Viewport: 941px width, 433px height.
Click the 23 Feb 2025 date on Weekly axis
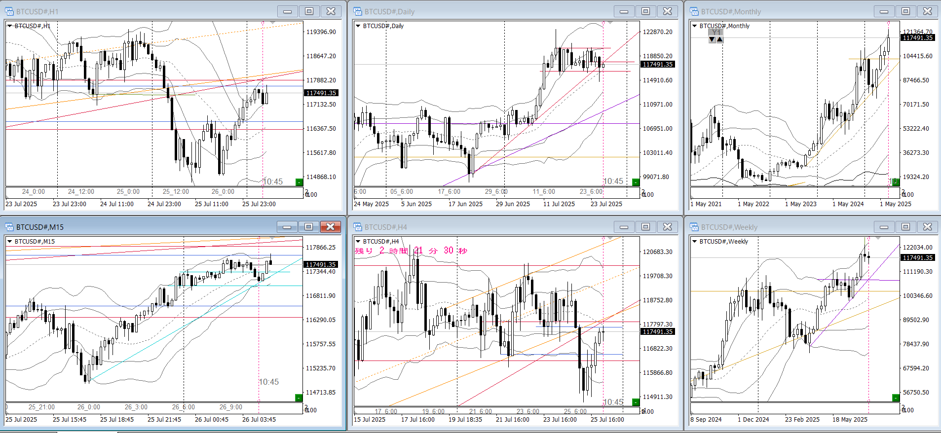pos(802,419)
